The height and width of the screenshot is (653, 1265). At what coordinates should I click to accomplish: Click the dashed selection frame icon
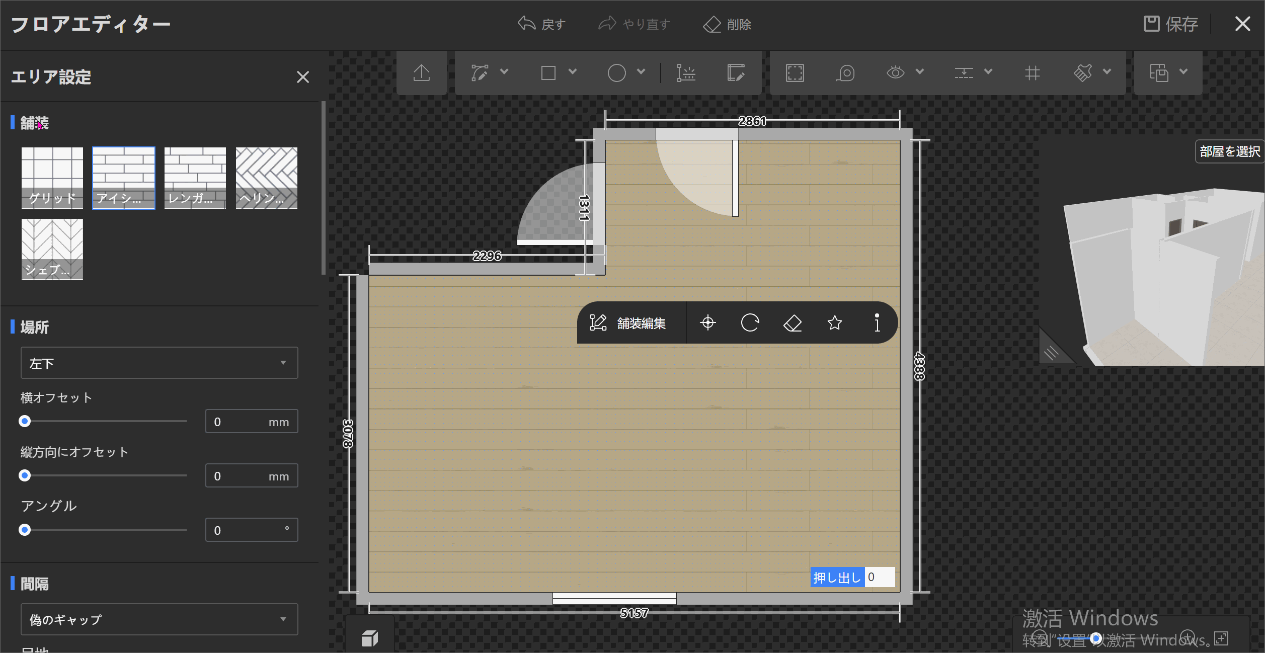(x=795, y=73)
